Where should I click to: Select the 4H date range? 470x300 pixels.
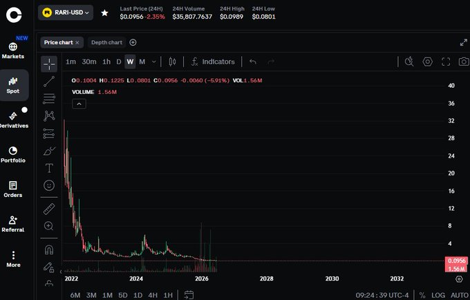tap(153, 295)
